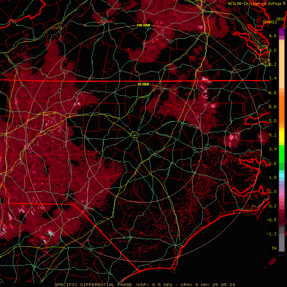Click the 0.2 value on the color scale
287x287 pixels.
click(273, 206)
